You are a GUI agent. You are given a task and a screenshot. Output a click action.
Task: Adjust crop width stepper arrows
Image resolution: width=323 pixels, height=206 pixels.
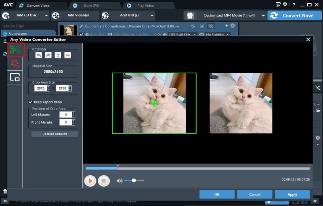click(48, 88)
